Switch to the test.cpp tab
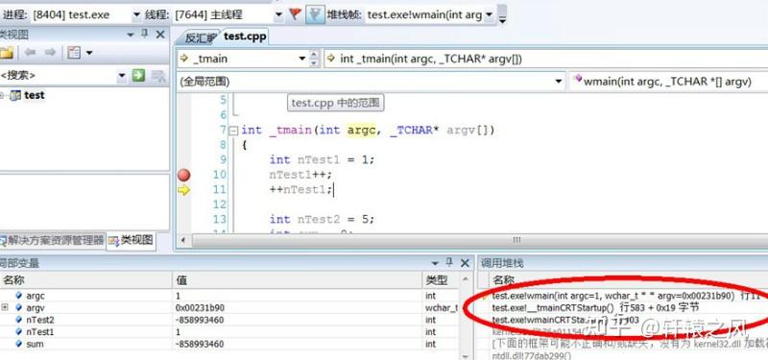This screenshot has height=360, width=768. pos(245,36)
